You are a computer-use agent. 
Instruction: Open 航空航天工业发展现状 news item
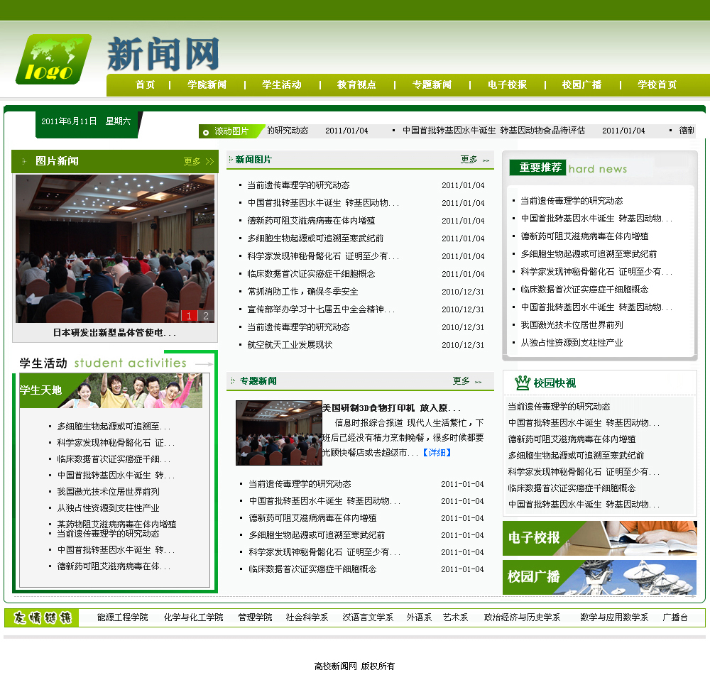(290, 345)
